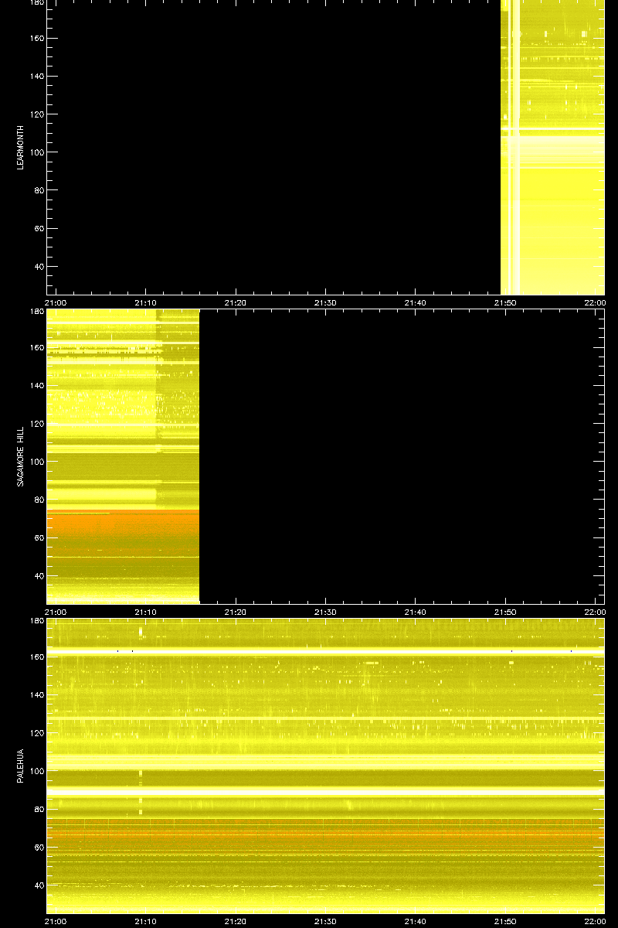
Task: Click the 60 frequency tick on Sagamore Hill axis
Action: [38, 537]
